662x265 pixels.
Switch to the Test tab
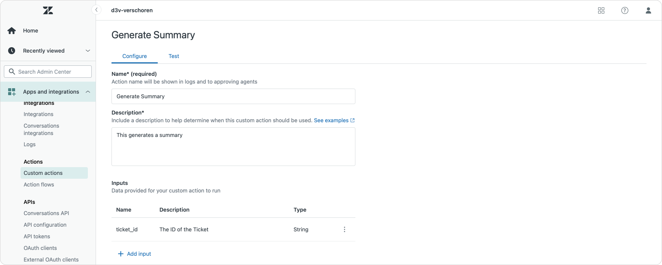(174, 56)
